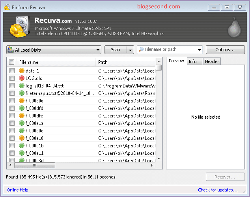Check the box for data_1
Screen dimensions: 250x197
tap(12, 71)
